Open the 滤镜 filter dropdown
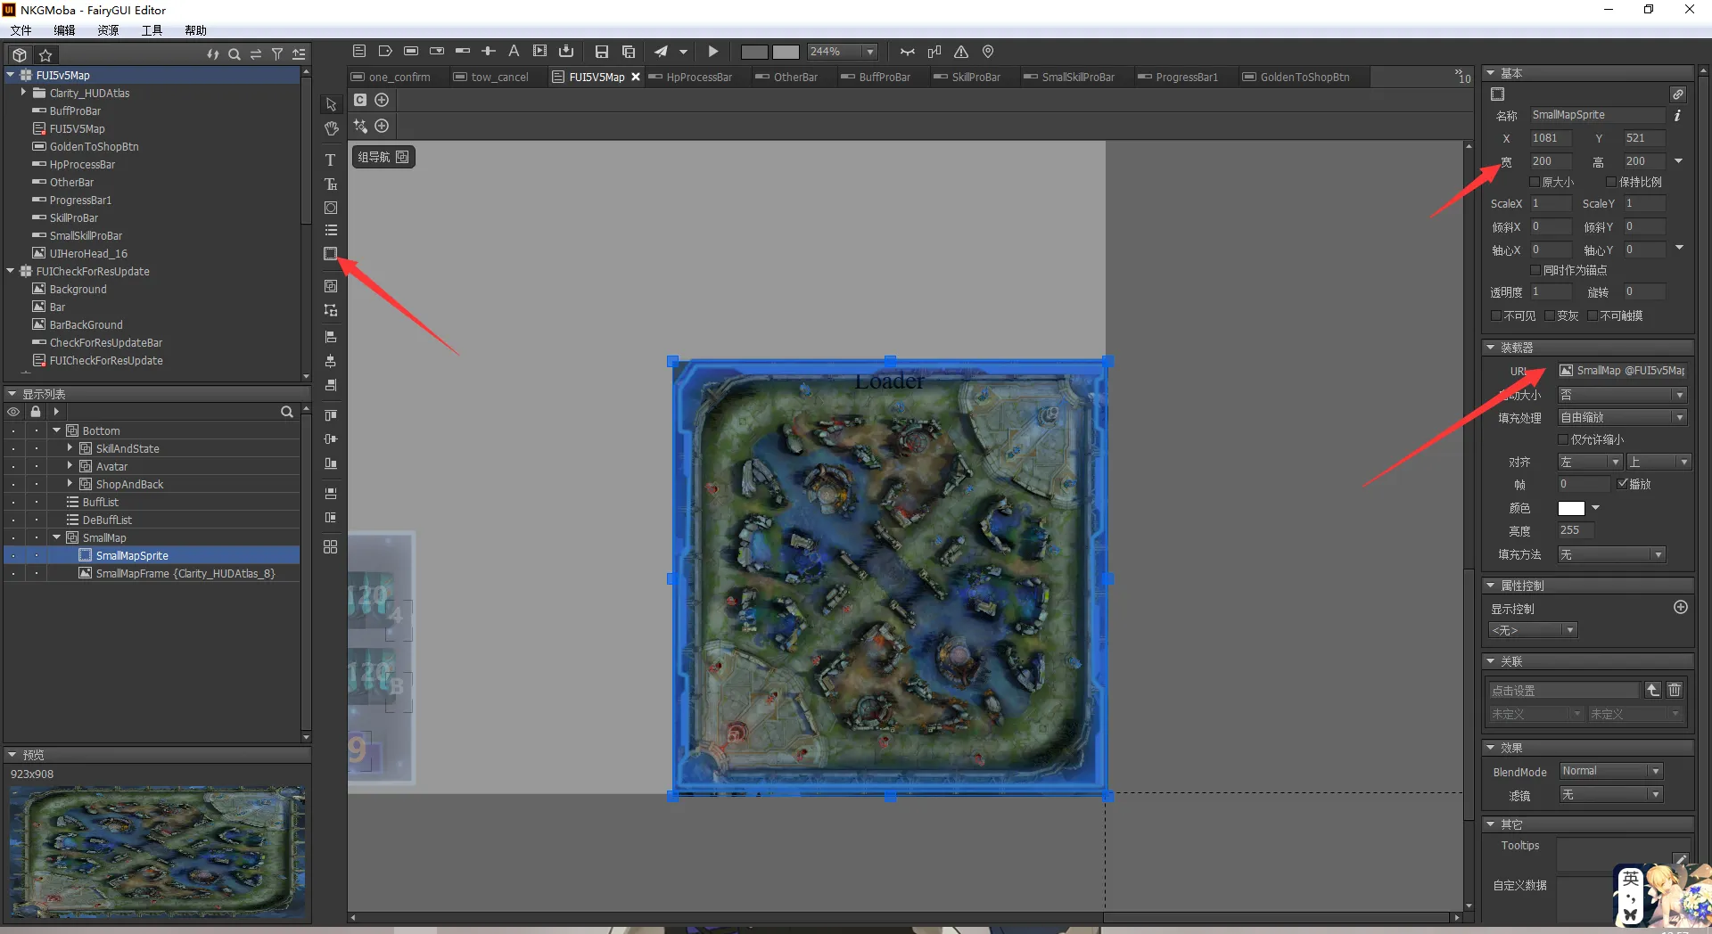 (1611, 794)
